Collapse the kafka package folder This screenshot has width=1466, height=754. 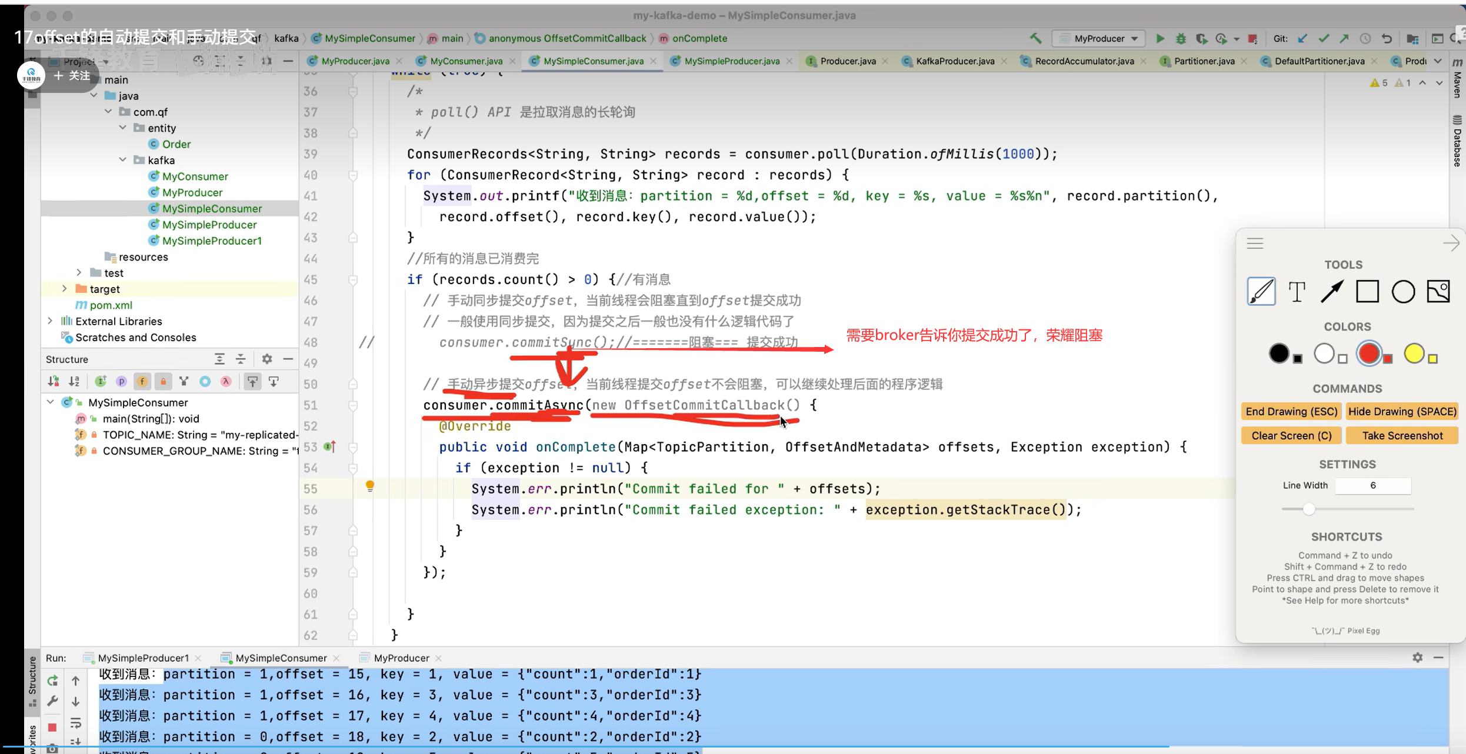[122, 160]
